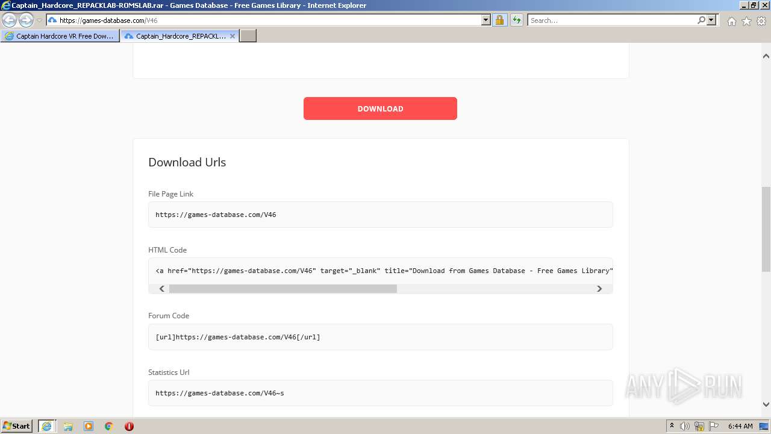Screen dimensions: 771x434
Task: Open Chrome from the taskbar
Action: point(109,426)
